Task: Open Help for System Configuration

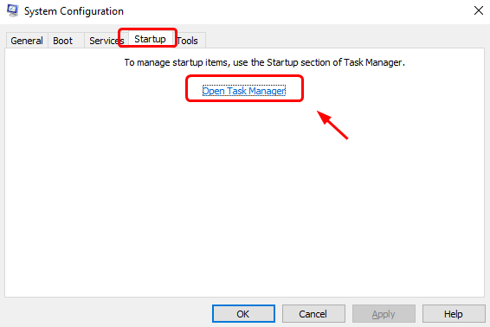Action: (454, 313)
